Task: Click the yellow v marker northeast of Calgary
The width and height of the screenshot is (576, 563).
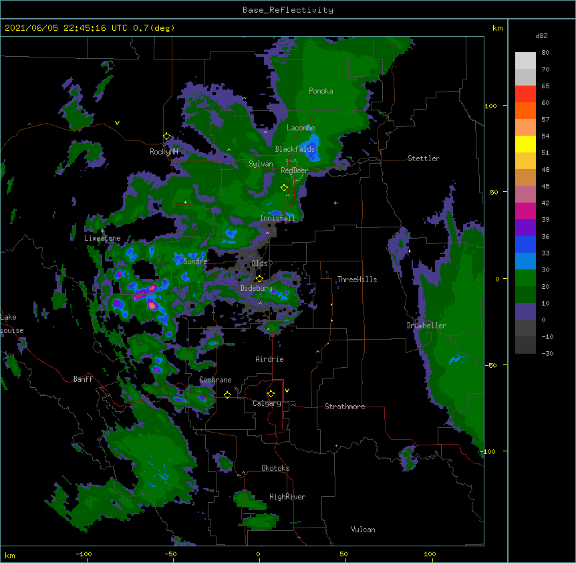Action: 287,390
